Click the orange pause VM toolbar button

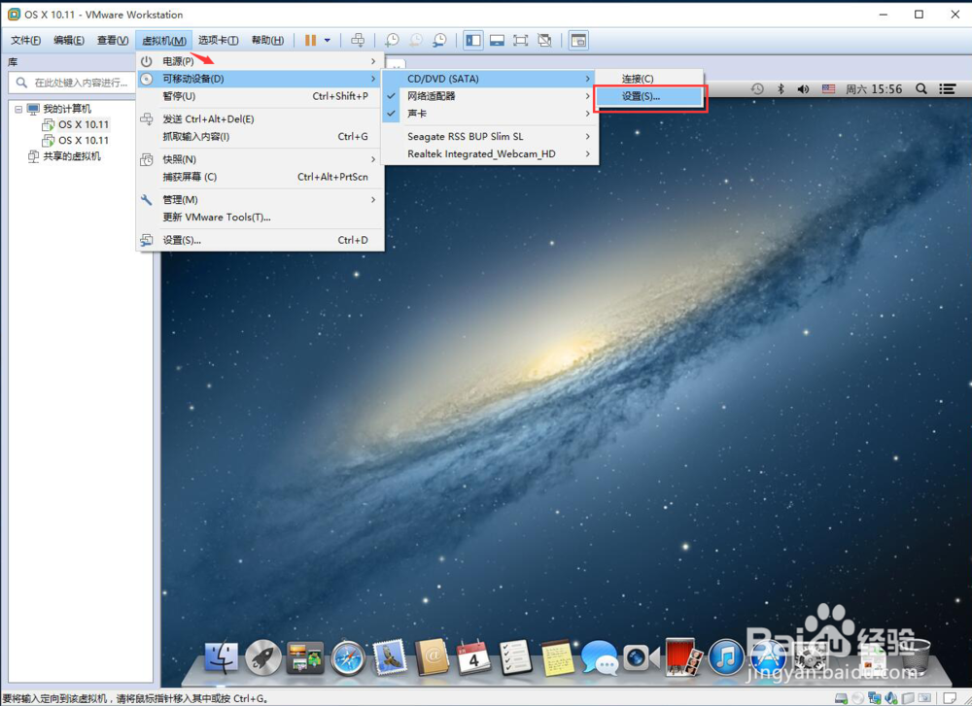click(x=311, y=40)
